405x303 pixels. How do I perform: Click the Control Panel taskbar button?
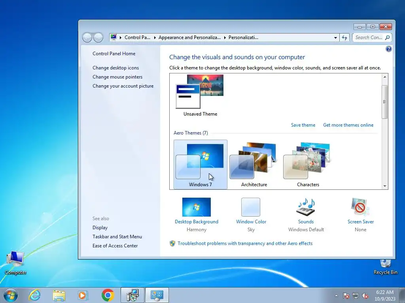click(x=157, y=295)
